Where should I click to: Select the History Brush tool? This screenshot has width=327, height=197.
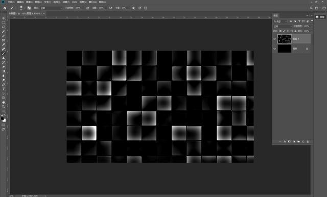[x=4, y=62]
